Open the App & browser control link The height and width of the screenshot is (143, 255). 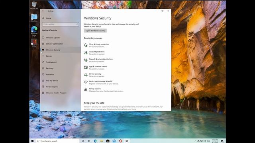[98, 66]
